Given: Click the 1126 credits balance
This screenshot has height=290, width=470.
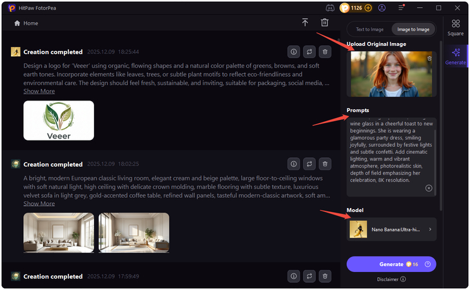Looking at the screenshot, I should [x=357, y=8].
